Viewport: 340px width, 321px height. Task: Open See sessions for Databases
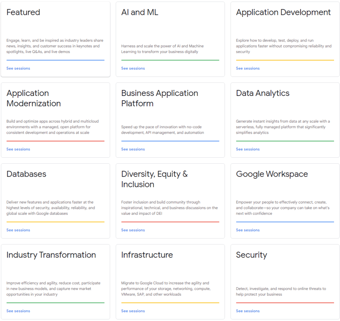pos(18,230)
